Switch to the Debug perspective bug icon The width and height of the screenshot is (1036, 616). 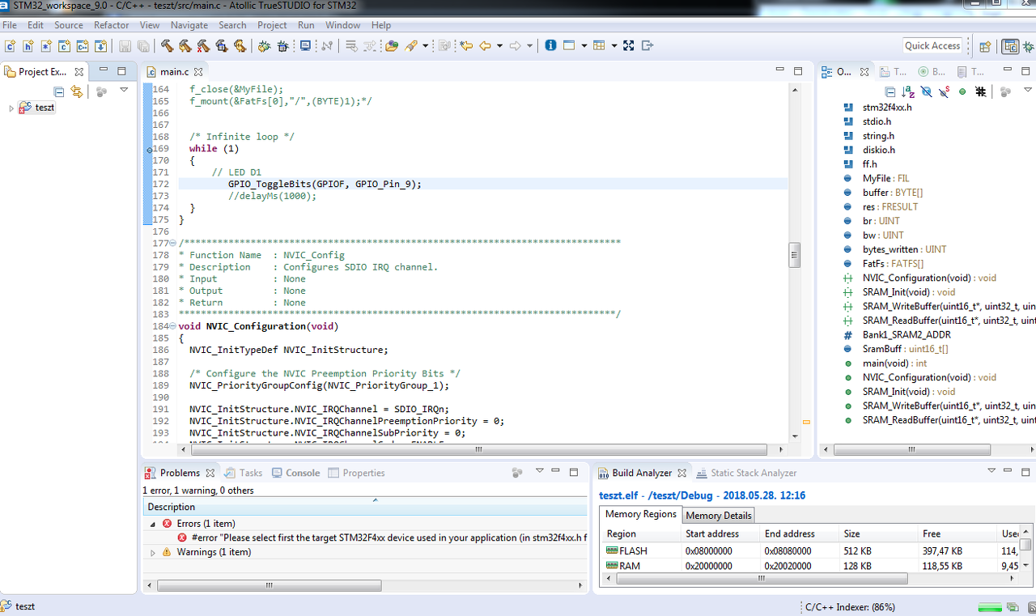(1027, 46)
